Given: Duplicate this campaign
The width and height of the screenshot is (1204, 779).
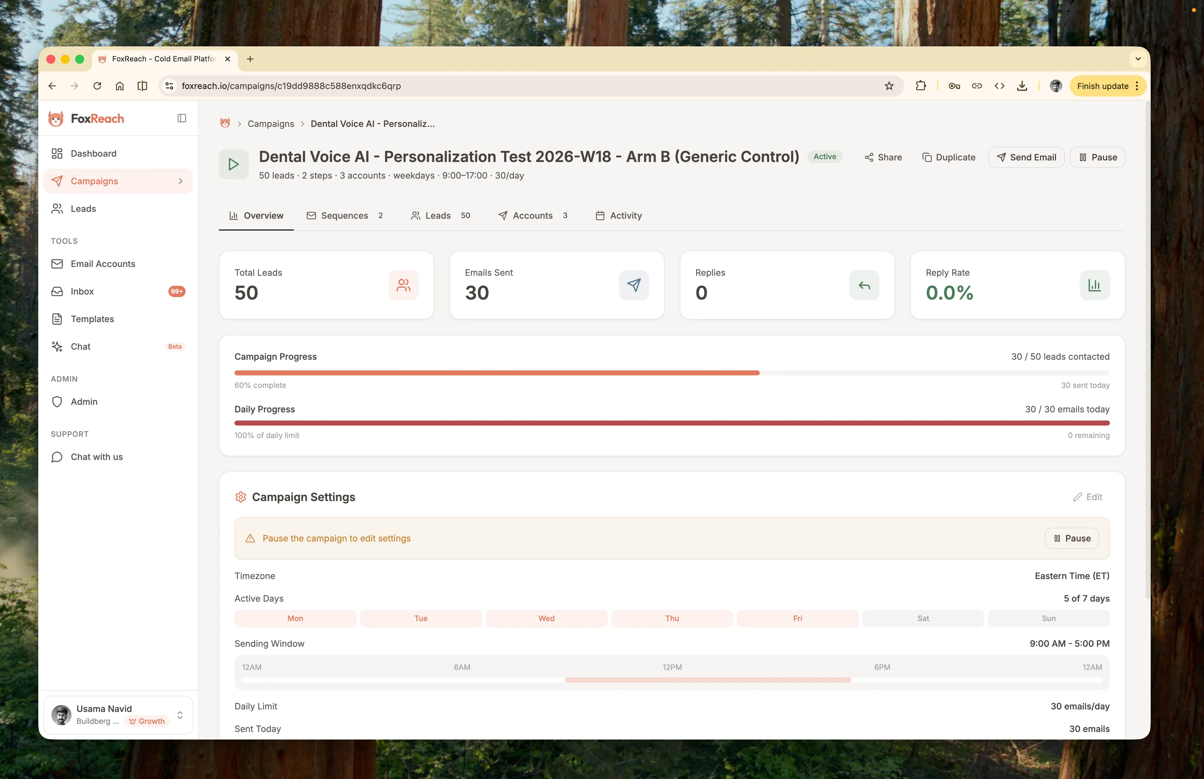Looking at the screenshot, I should coord(948,157).
